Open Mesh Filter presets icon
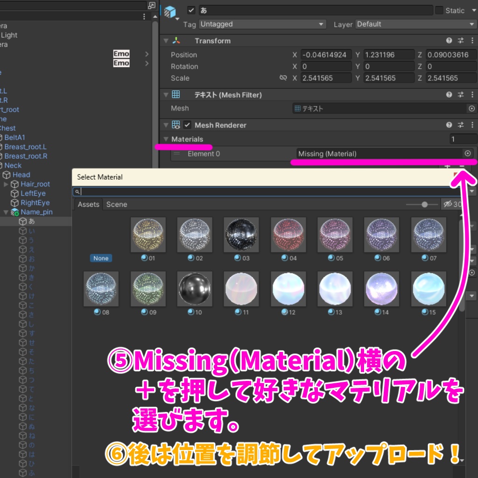The image size is (478, 478). (x=461, y=94)
